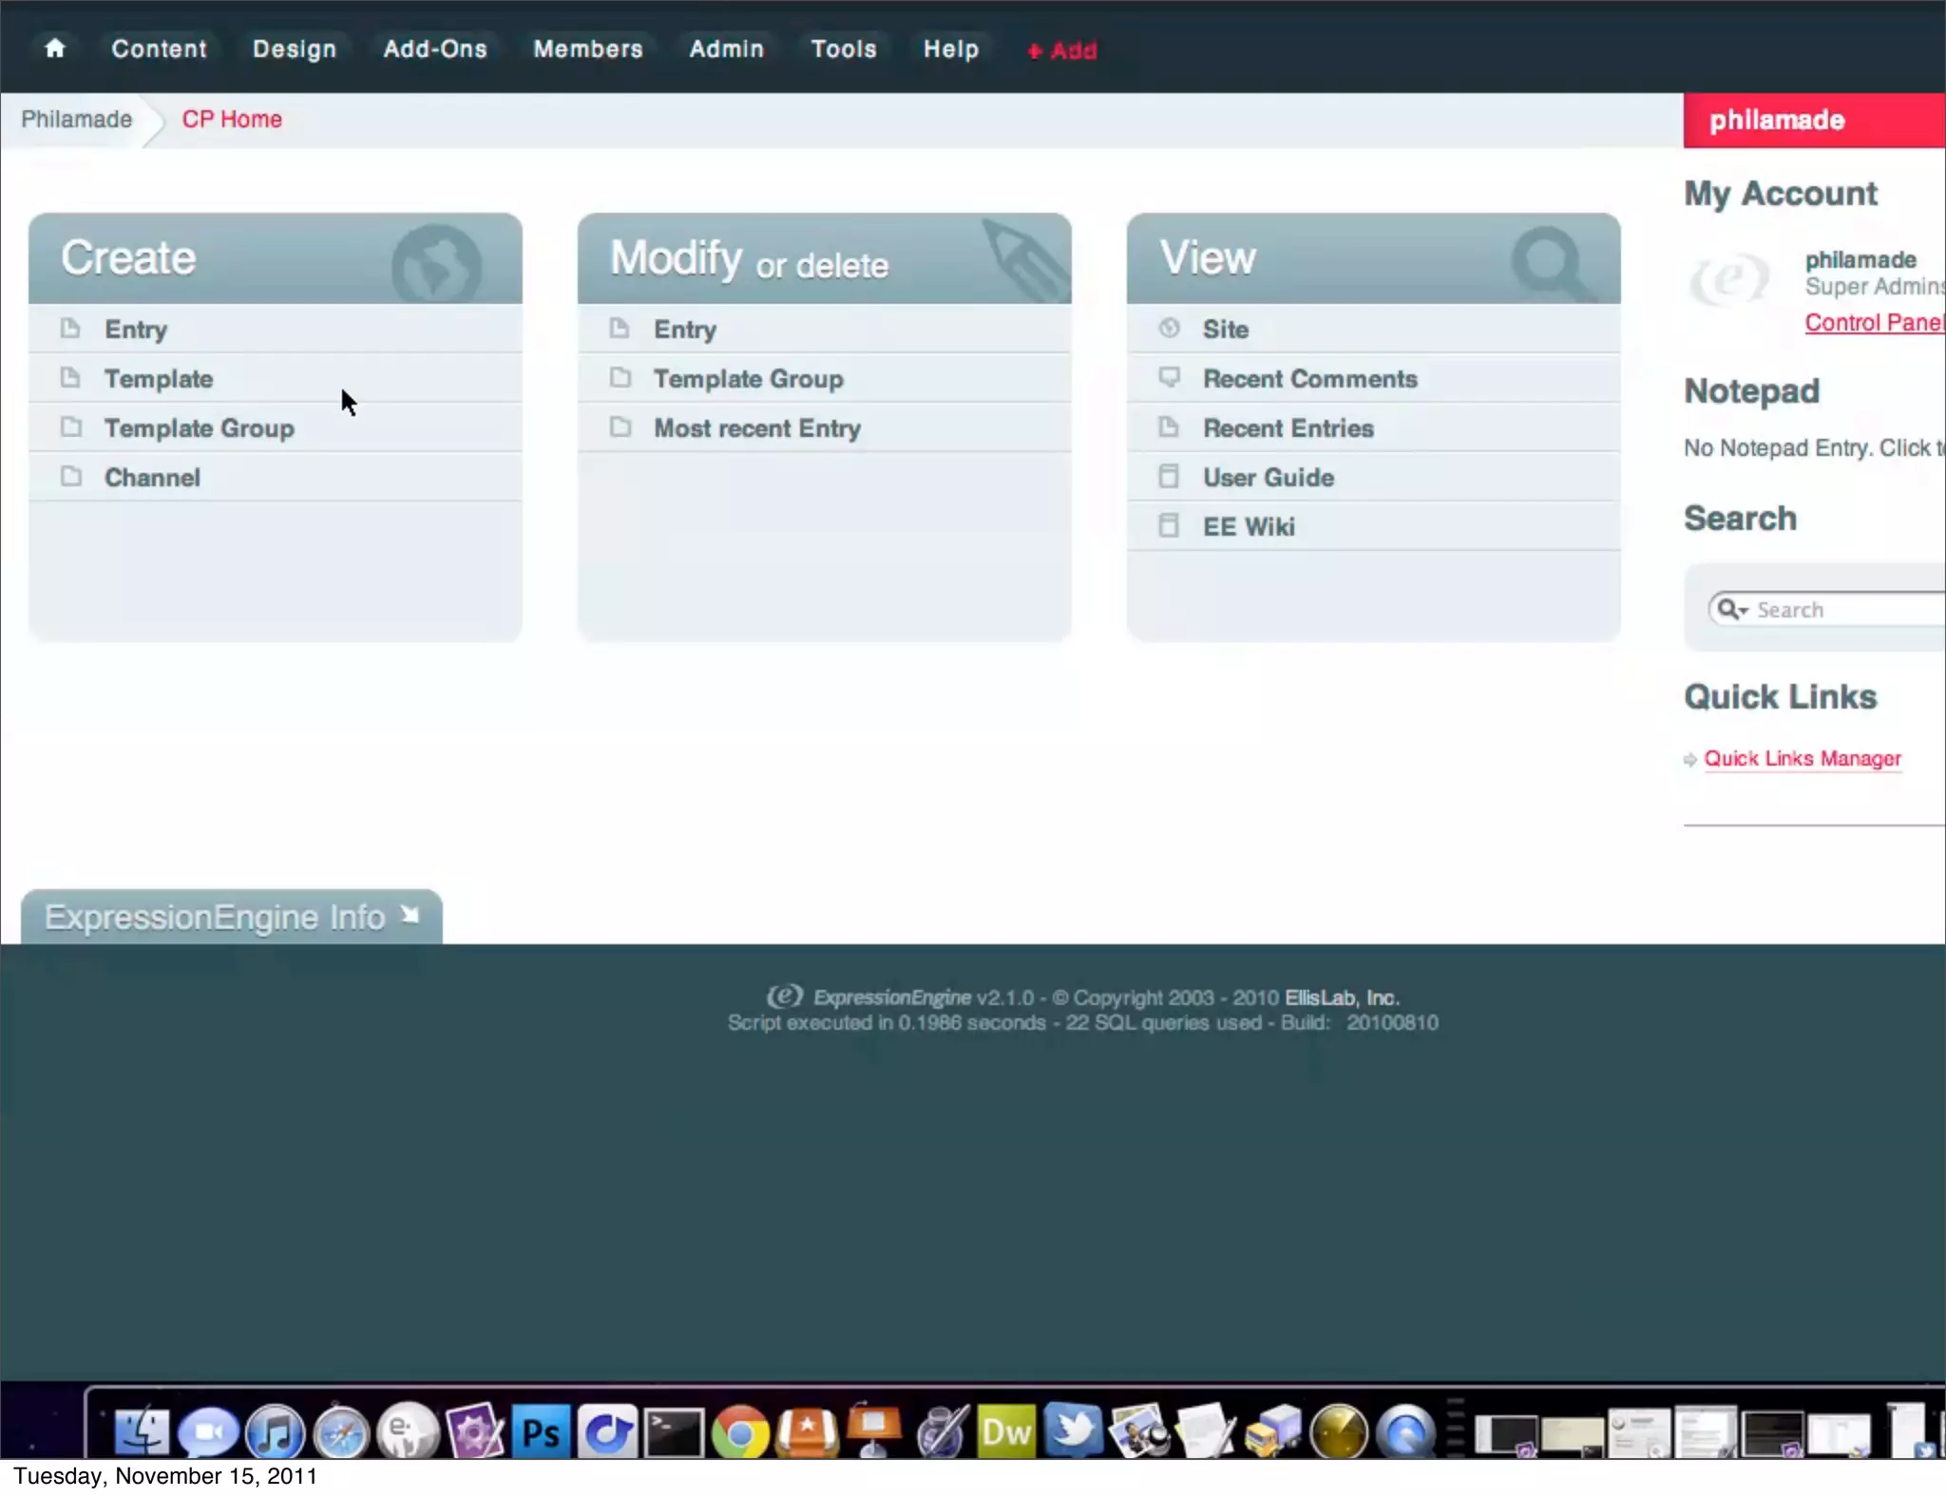Click the speech bubble icon beside Recent Comments
Viewport: 1946px width, 1497px height.
(x=1169, y=377)
